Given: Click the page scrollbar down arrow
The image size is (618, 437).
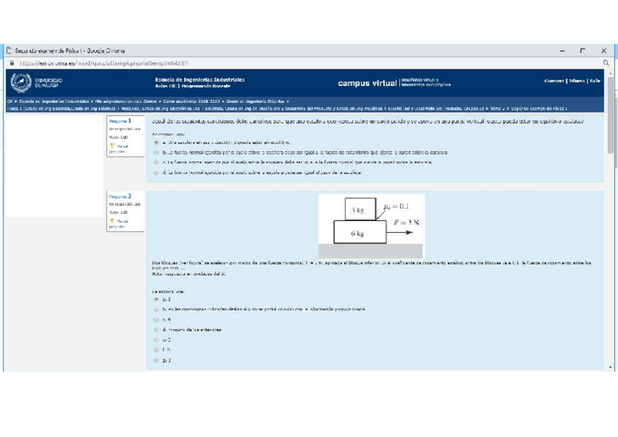Looking at the screenshot, I should click(x=611, y=367).
